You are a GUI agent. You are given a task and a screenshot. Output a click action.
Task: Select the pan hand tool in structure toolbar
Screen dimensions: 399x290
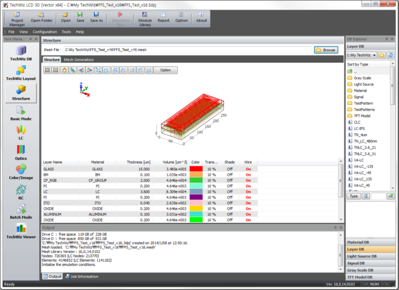pos(64,70)
